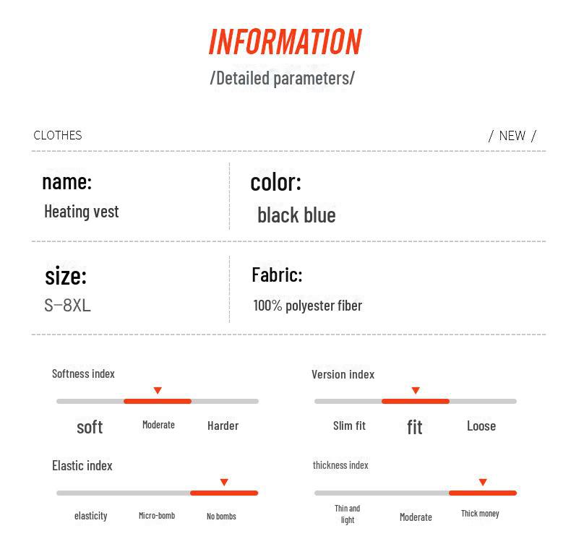This screenshot has width=571, height=557.
Task: Click the Elastic index red triangle marker
Action: pyautogui.click(x=224, y=483)
